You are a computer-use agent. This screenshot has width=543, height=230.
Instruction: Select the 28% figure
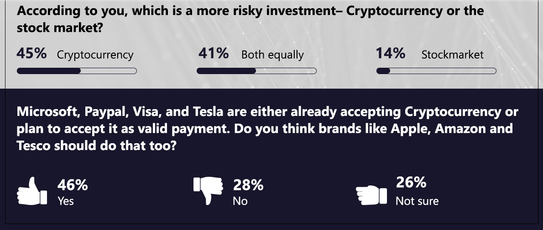(248, 185)
